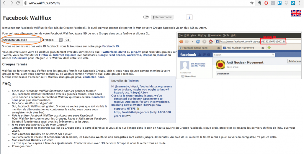Open the Opera red O extension
This screenshot has width=304, height=154.
coord(266,3)
